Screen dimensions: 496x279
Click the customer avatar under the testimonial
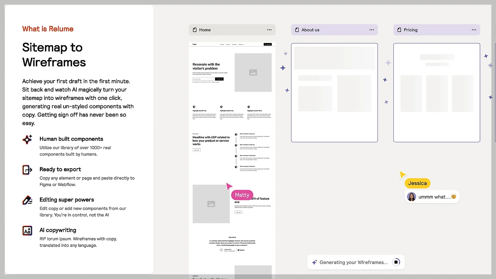[x=221, y=250]
